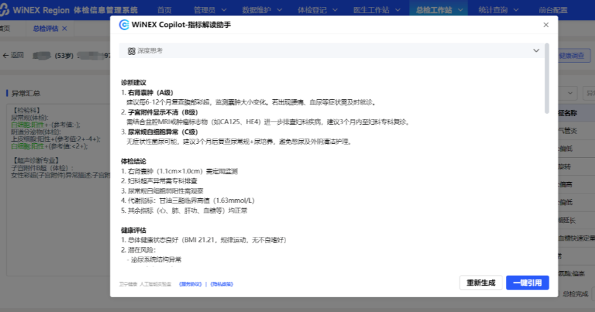
Task: Click the 一键引用 button
Action: (x=527, y=283)
